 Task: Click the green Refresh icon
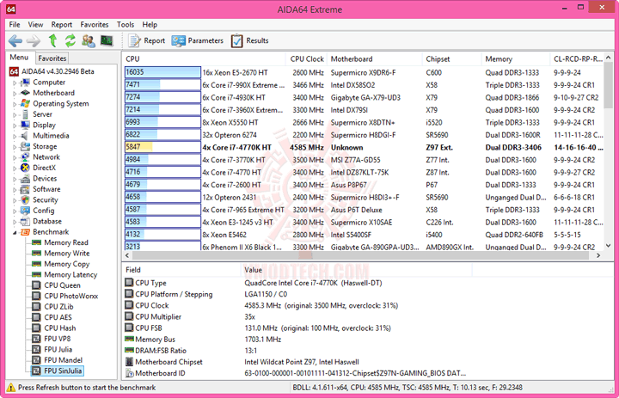click(x=70, y=40)
